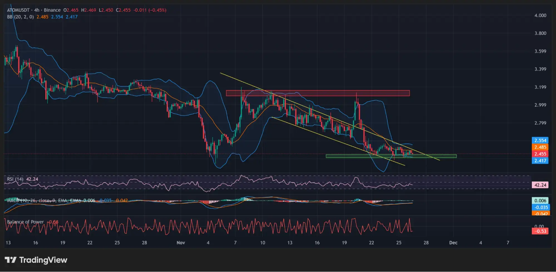556x272 pixels.
Task: Click the red 2.455 current price label
Action: (x=540, y=154)
